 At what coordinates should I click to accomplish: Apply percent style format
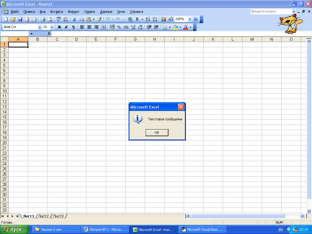pos(119,27)
